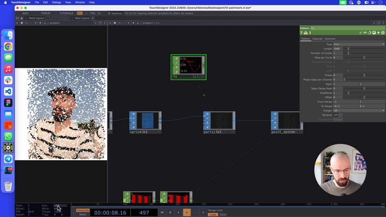Open operator help question mark icon
Image resolution: width=386 pixels, height=217 pixels.
click(x=302, y=33)
